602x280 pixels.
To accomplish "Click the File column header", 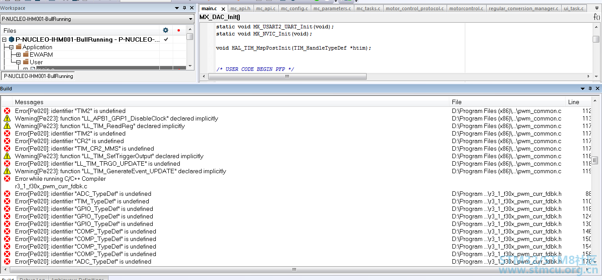I will (x=508, y=102).
